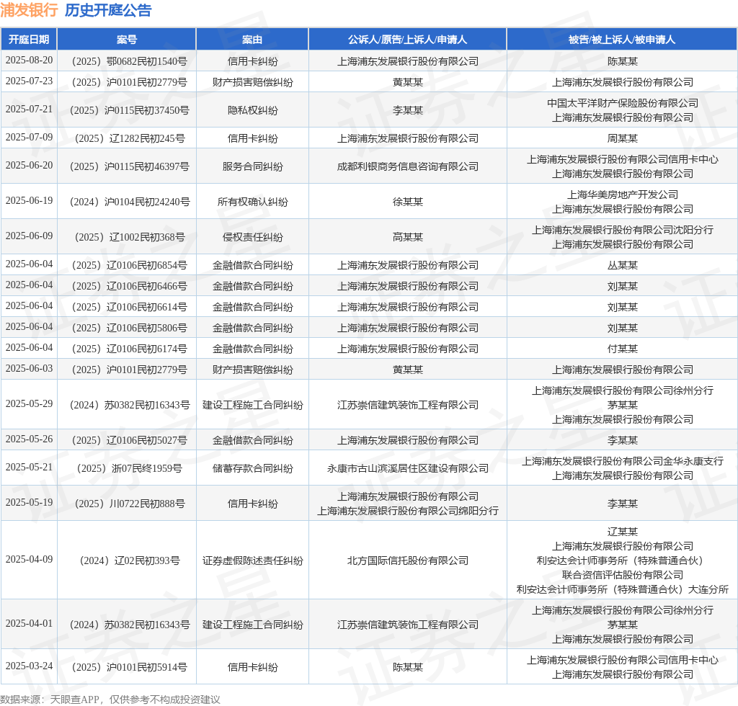The width and height of the screenshot is (738, 706).
Task: Select plaintiff 成都利银商务信息咨询有限公司
Action: [x=408, y=166]
